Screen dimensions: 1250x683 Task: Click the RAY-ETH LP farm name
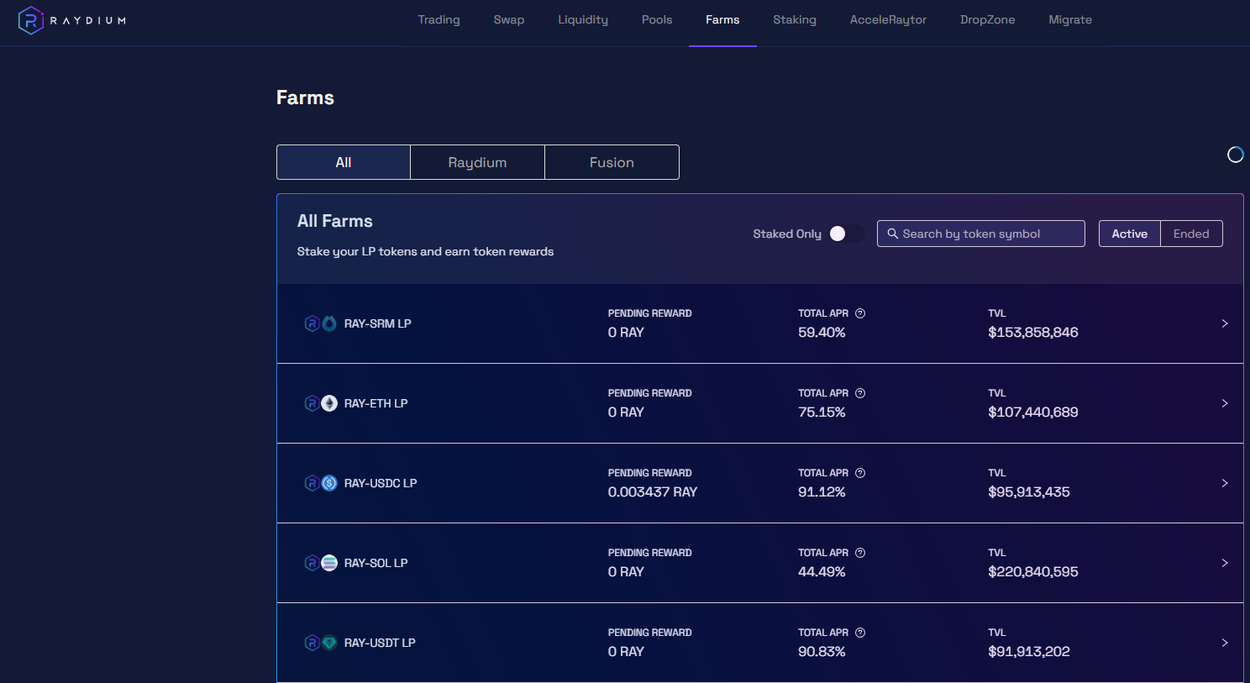(376, 403)
